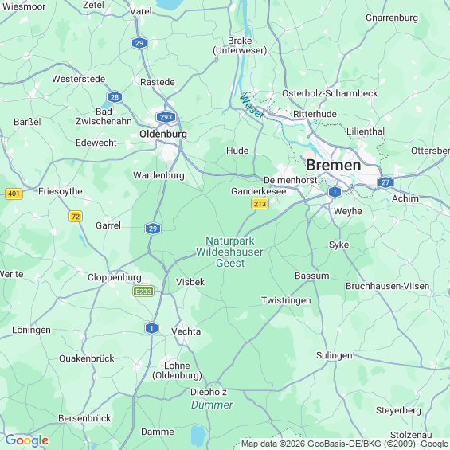Image resolution: width=450 pixels, height=450 pixels.
Task: Select the Cloppenburg town label
Action: tap(115, 277)
